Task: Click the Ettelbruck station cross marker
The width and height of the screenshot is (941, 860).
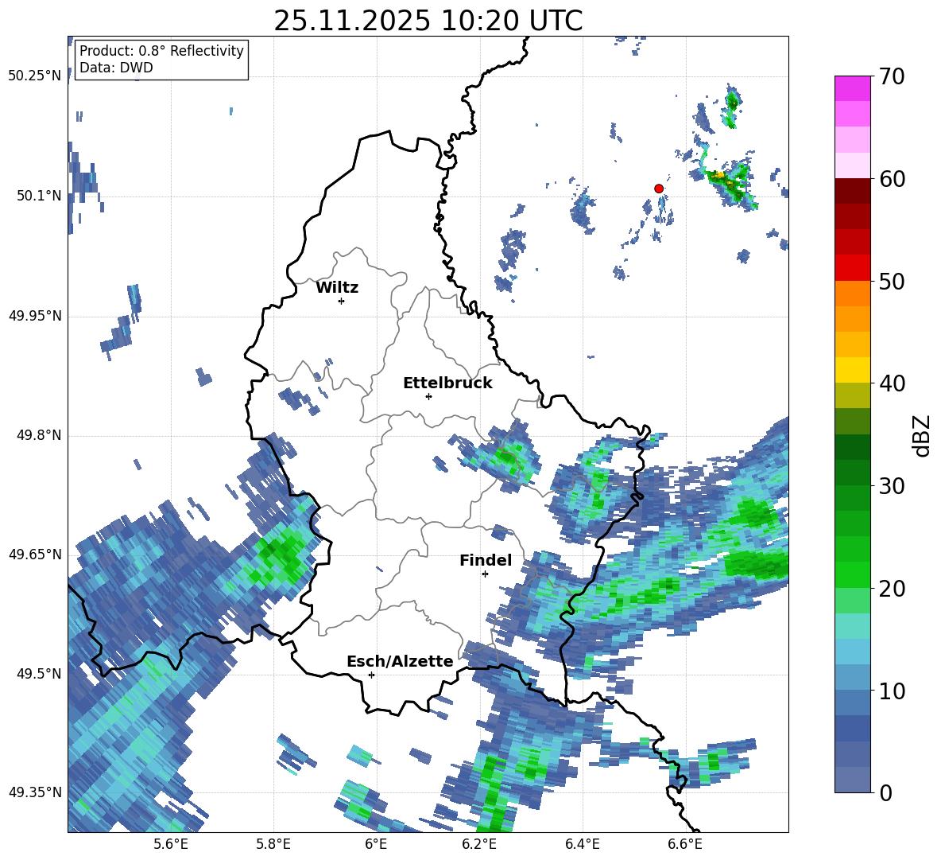Action: [x=428, y=396]
